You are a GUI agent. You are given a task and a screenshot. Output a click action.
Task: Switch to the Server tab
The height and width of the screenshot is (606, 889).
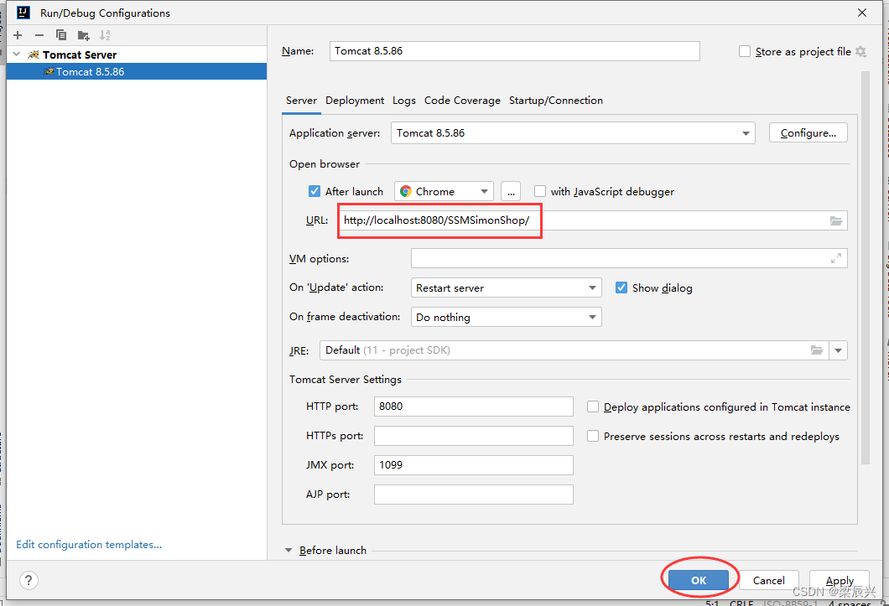click(301, 101)
